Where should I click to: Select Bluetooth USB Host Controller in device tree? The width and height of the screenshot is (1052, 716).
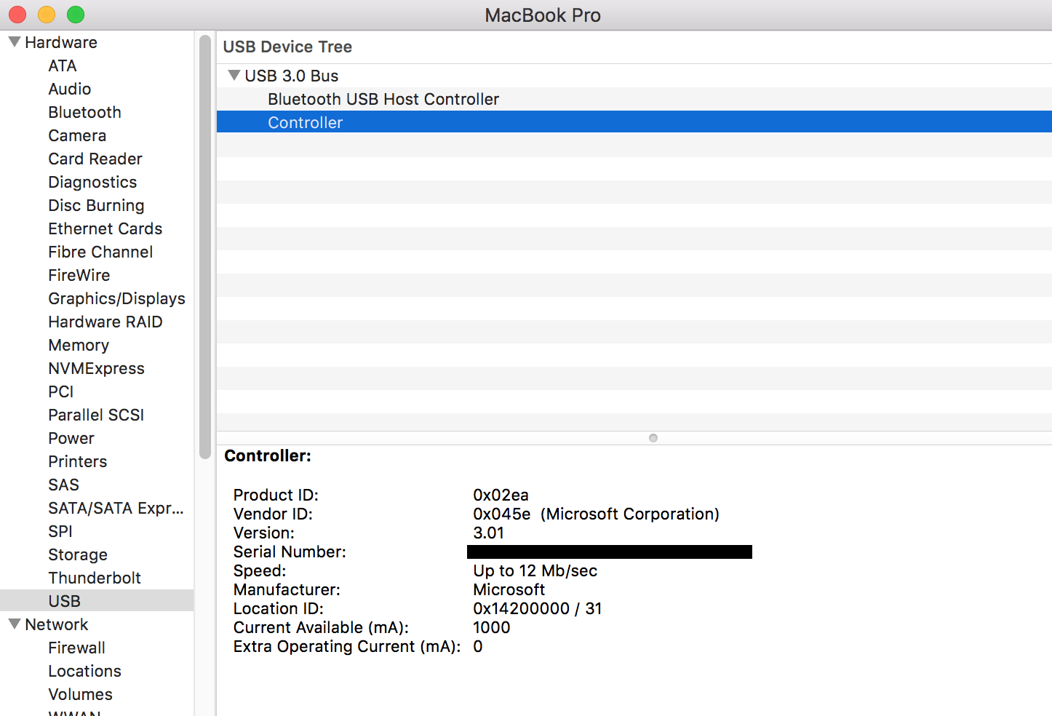click(x=383, y=99)
